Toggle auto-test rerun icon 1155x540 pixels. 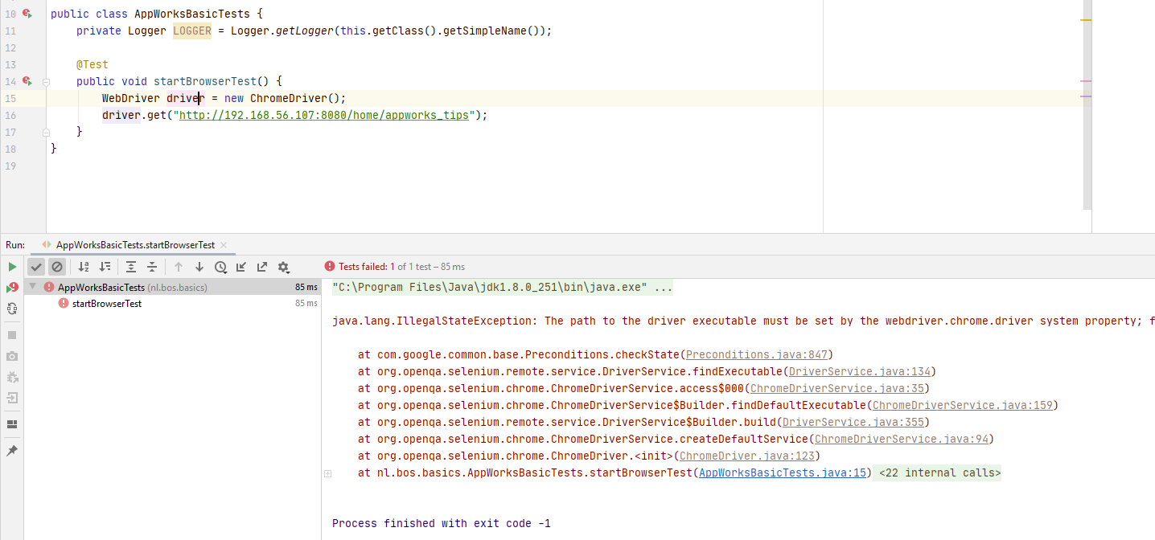pyautogui.click(x=12, y=309)
